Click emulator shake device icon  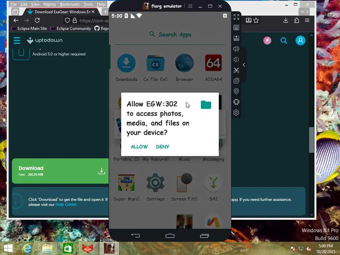[236, 102]
